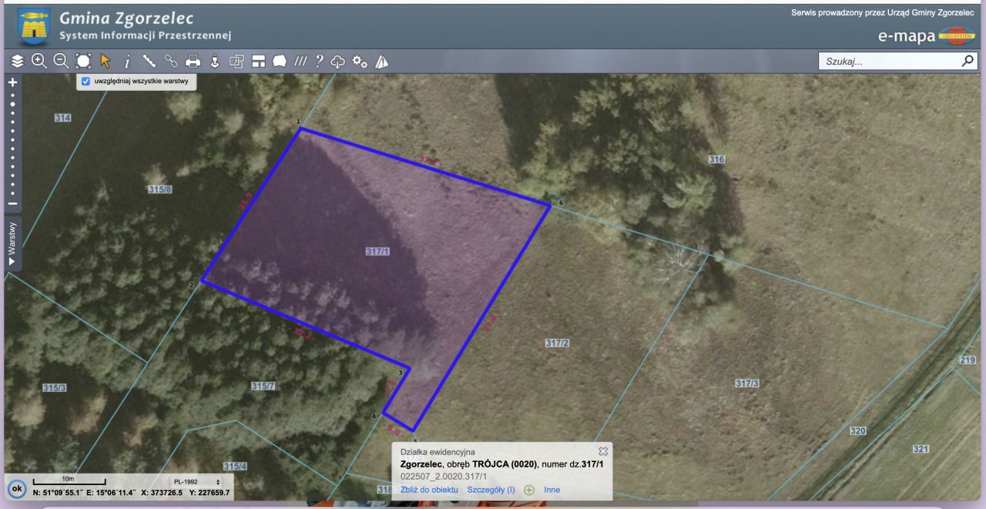986x509 pixels.
Task: Open the panel layout icon
Action: click(x=259, y=62)
